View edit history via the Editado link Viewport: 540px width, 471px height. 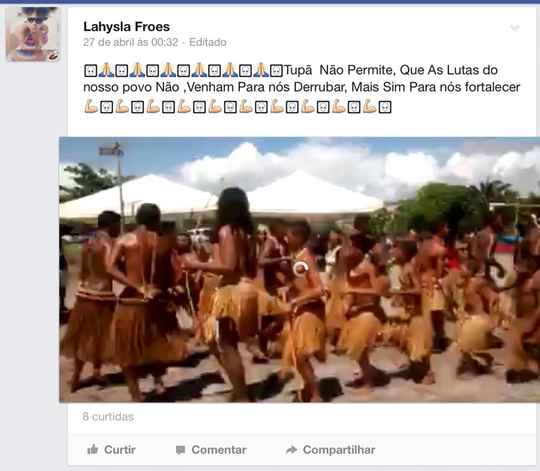click(208, 42)
